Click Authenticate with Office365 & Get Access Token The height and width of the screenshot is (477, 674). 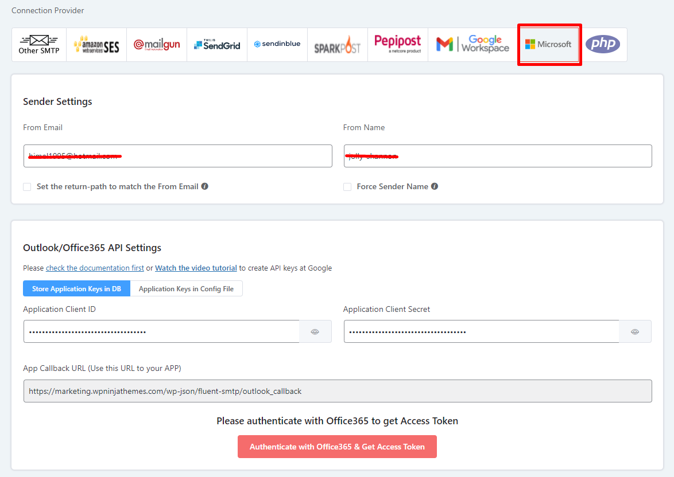(337, 447)
